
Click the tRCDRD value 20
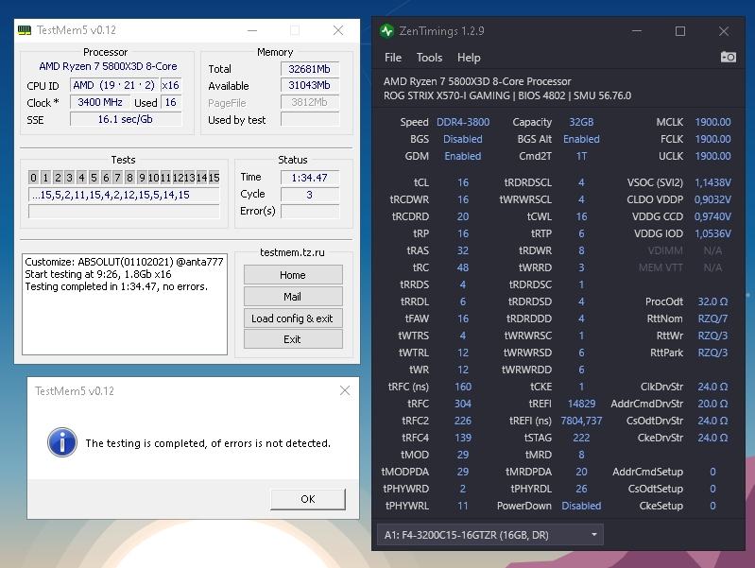(463, 216)
